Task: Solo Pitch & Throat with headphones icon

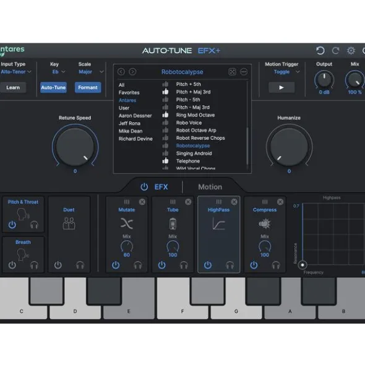Action: [x=34, y=225]
